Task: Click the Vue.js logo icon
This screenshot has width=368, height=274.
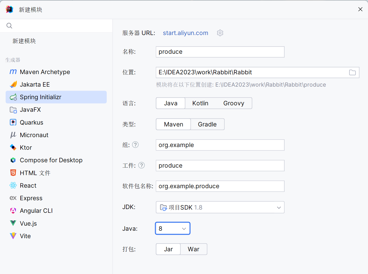Action: click(13, 223)
